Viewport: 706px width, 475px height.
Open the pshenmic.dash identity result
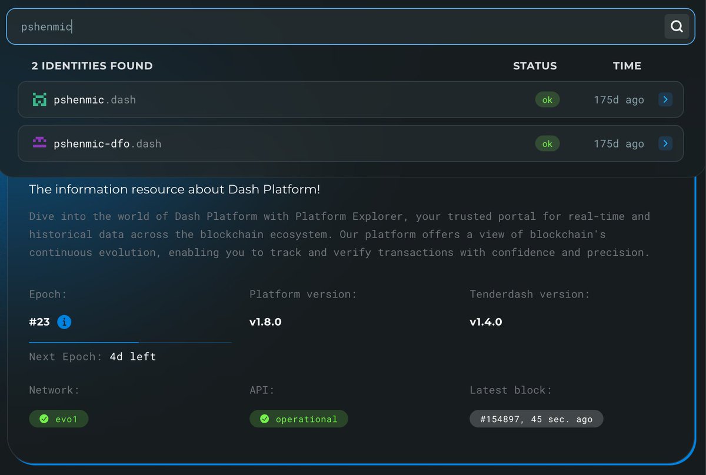(x=351, y=99)
